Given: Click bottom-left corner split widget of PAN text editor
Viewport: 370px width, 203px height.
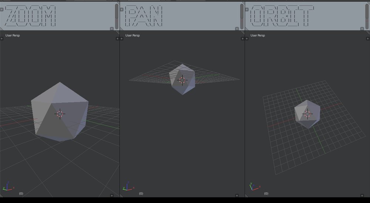Looking at the screenshot, I should (121, 29).
